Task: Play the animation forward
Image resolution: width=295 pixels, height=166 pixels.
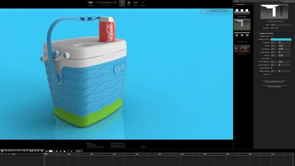Action: (32, 151)
